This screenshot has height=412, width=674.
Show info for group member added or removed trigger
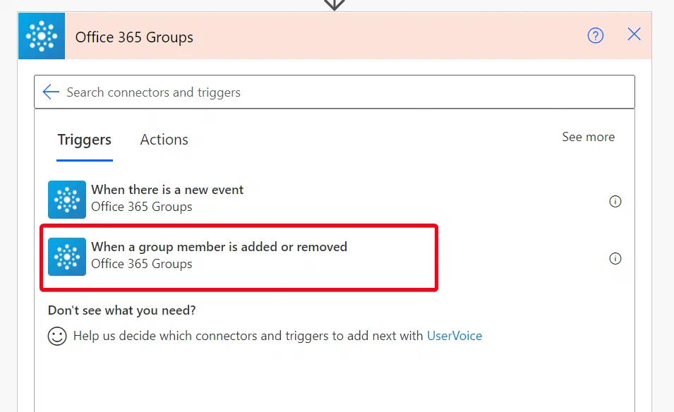(615, 259)
